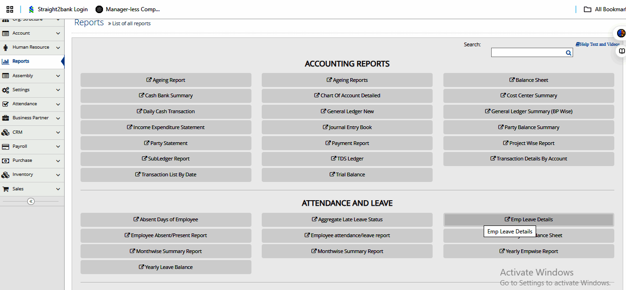Click the Reports bar chart icon
626x290 pixels.
tap(6, 61)
